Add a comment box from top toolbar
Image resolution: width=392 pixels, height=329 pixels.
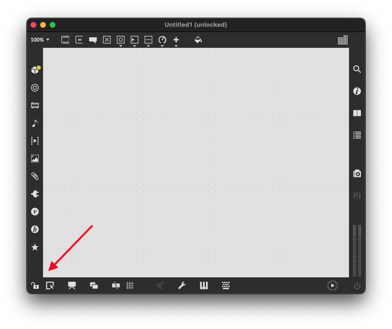pos(93,40)
